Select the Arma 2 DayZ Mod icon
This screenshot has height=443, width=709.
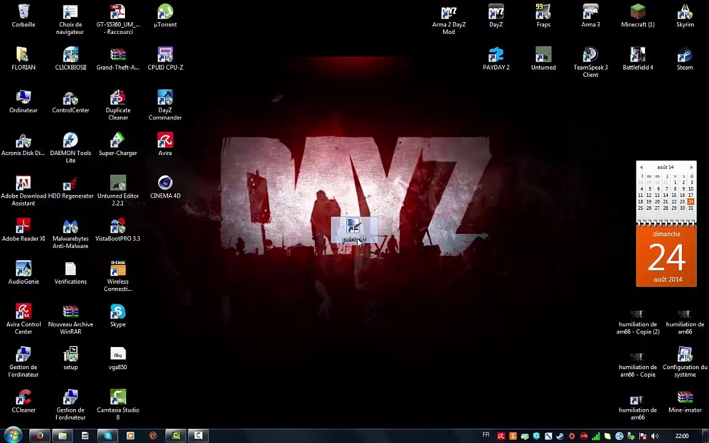tap(449, 20)
